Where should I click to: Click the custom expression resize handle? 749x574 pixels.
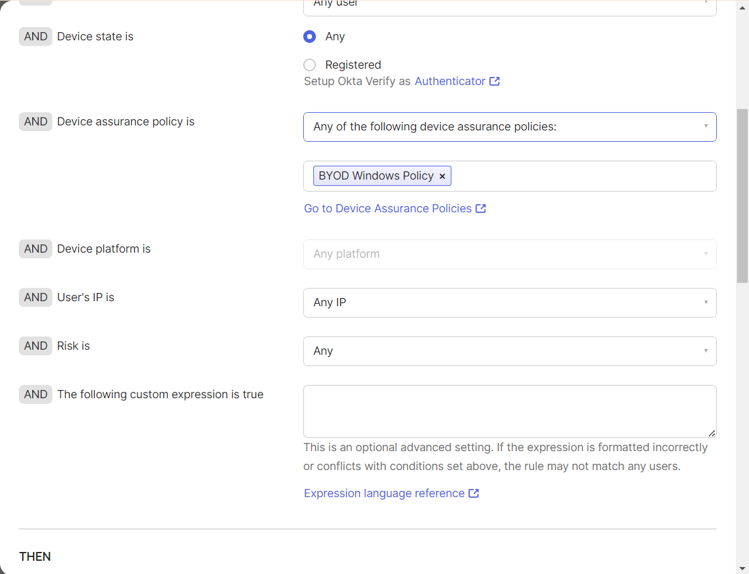tap(712, 433)
